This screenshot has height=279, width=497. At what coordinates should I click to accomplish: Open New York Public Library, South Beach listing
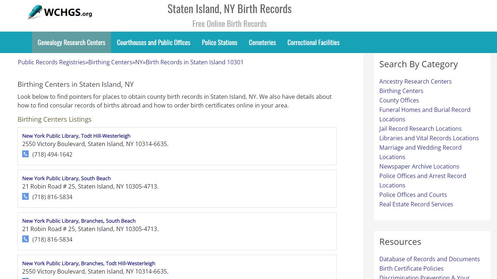[x=66, y=178]
